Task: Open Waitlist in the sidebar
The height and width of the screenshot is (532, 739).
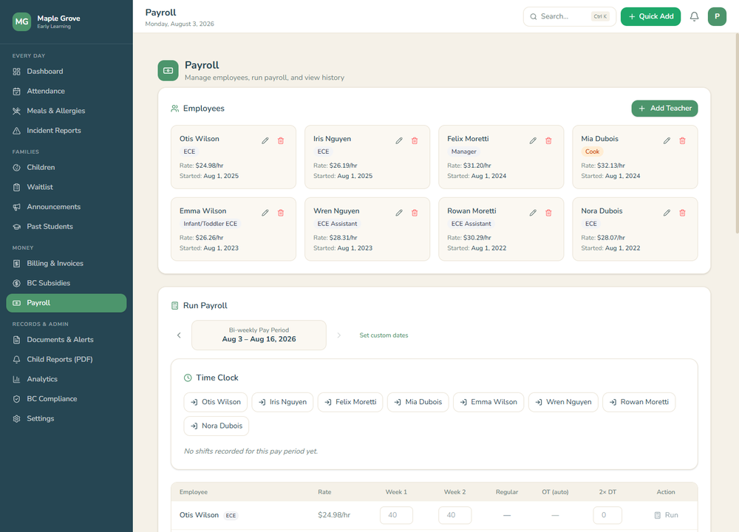Action: click(67, 188)
